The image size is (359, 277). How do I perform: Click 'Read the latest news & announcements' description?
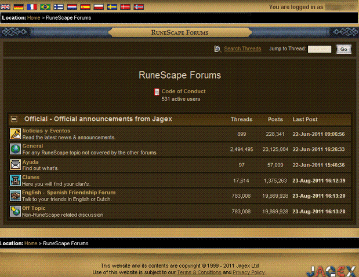point(69,138)
